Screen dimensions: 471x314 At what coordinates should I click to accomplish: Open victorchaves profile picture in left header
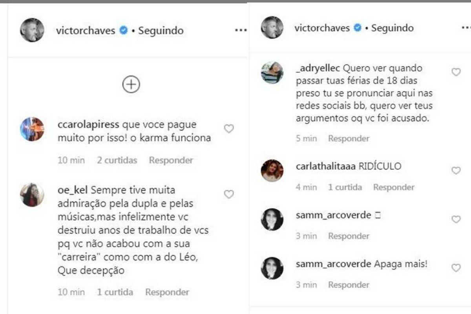pyautogui.click(x=32, y=30)
